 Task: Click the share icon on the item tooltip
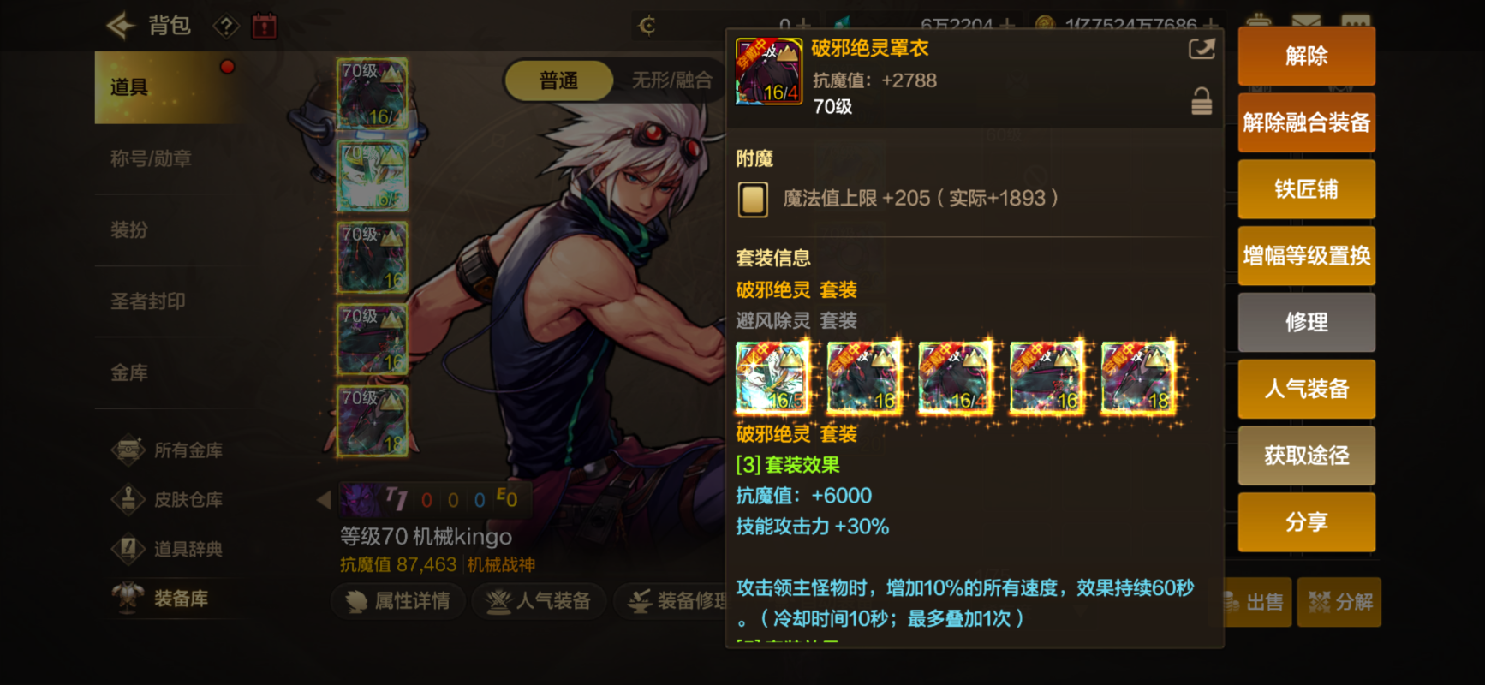tap(1202, 50)
